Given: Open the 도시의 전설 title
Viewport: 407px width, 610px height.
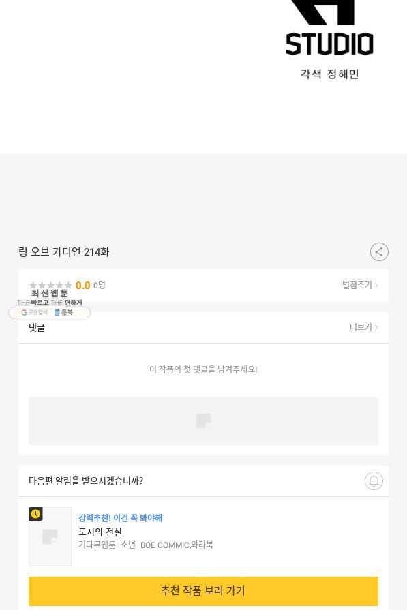Looking at the screenshot, I should coord(100,532).
